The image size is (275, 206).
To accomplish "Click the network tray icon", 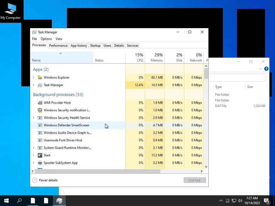I will click(234, 201).
